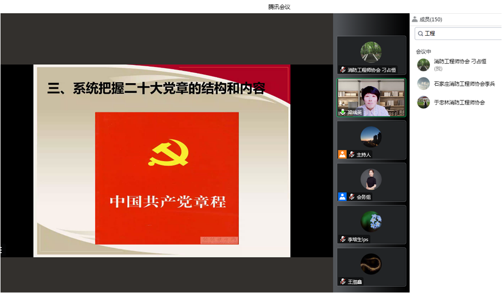Click the 工程 member search field
Screen dimensions: 502x293
pos(458,33)
